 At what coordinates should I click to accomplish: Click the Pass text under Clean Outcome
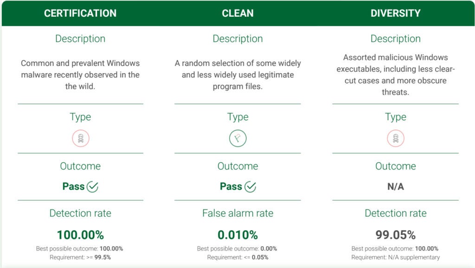231,187
